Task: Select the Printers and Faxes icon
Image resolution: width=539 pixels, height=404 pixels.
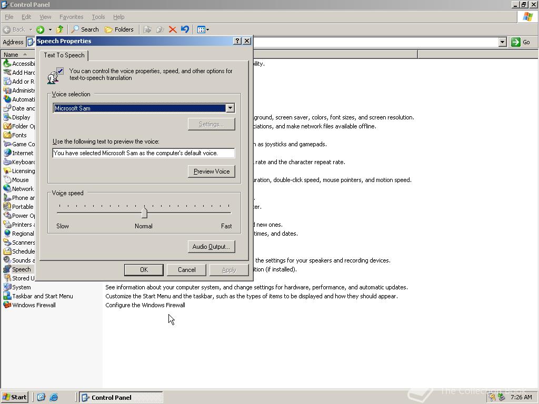Action: [7, 224]
